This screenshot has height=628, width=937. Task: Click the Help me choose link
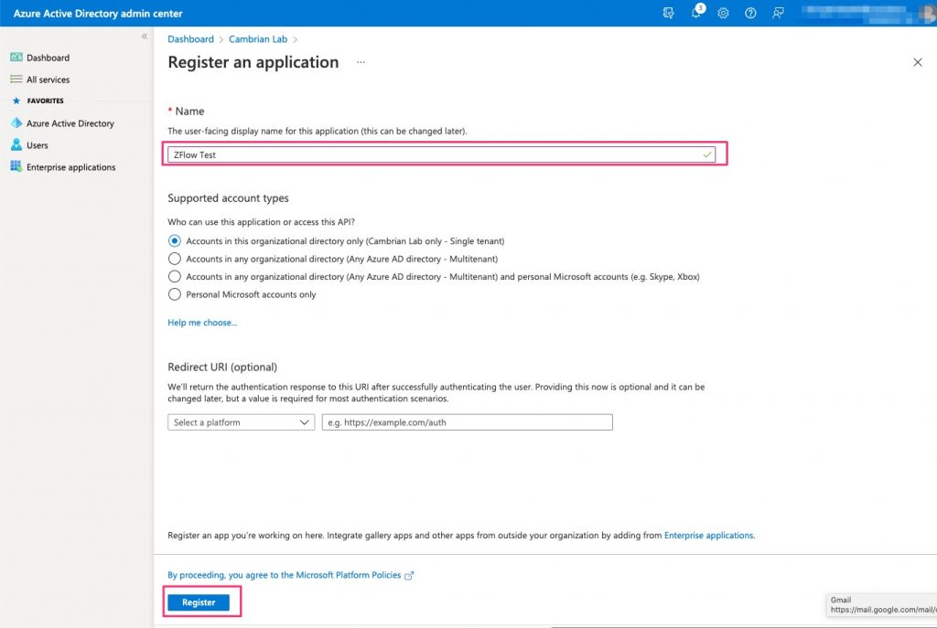point(202,323)
